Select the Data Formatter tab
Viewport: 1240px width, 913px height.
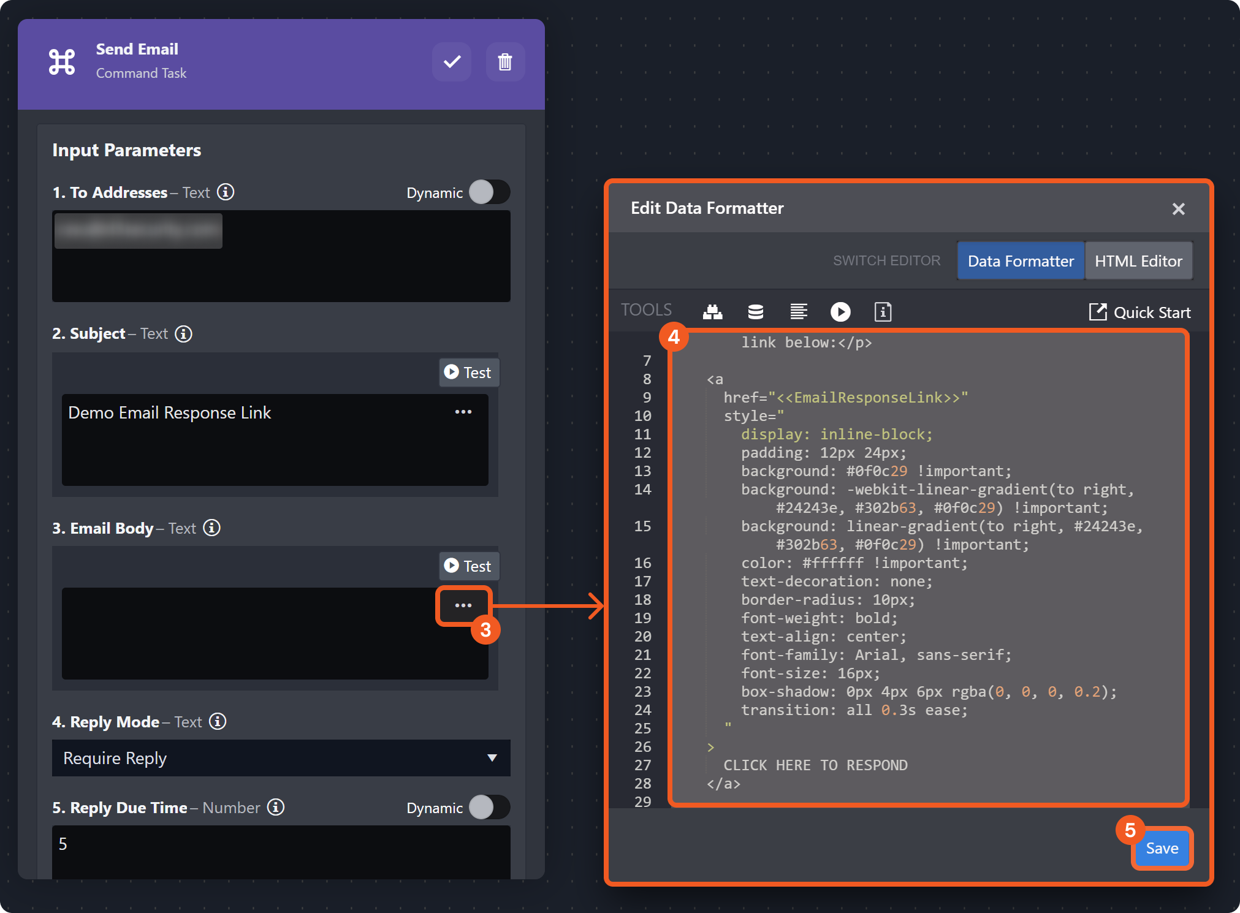1021,261
